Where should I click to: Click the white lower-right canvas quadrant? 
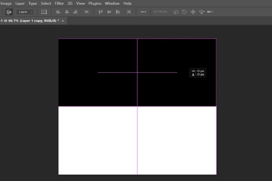[177, 140]
